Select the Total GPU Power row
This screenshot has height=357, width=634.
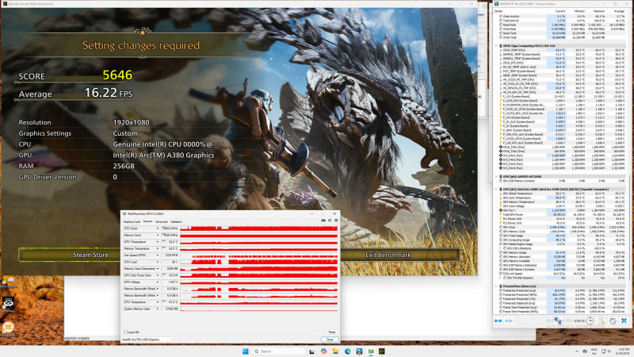(562, 214)
